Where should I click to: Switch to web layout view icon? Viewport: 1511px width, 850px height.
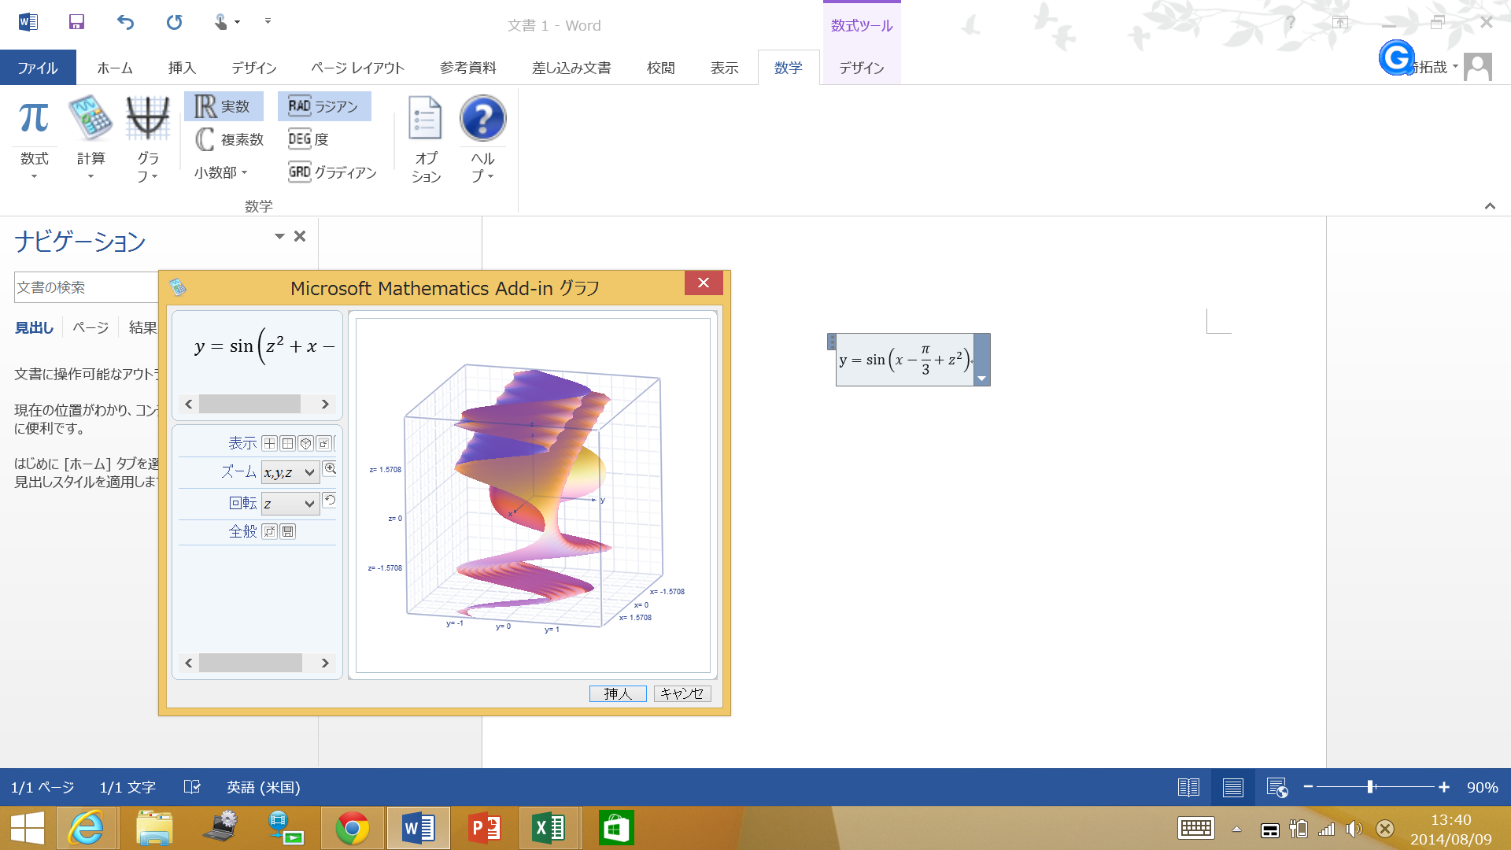[x=1276, y=787]
